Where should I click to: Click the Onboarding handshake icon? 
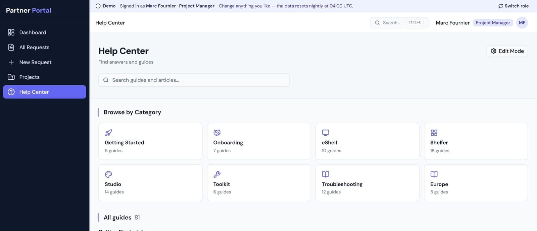coord(217,133)
